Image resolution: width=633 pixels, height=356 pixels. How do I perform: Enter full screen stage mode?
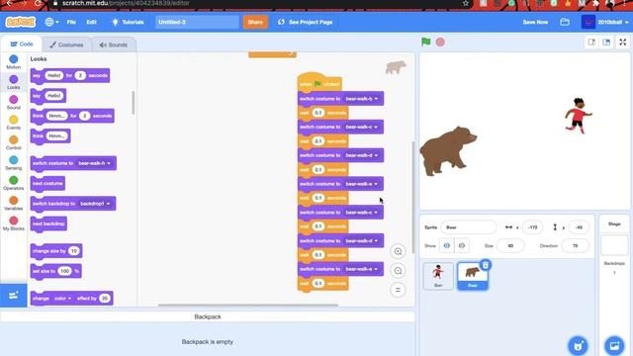pyautogui.click(x=622, y=42)
